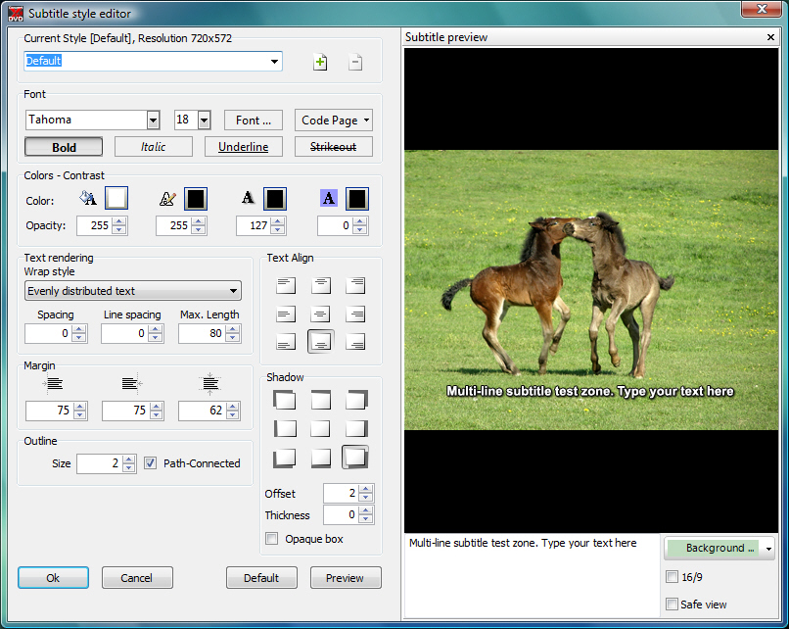Select middle-center text alignment icon
Viewport: 789px width, 629px height.
tap(320, 314)
